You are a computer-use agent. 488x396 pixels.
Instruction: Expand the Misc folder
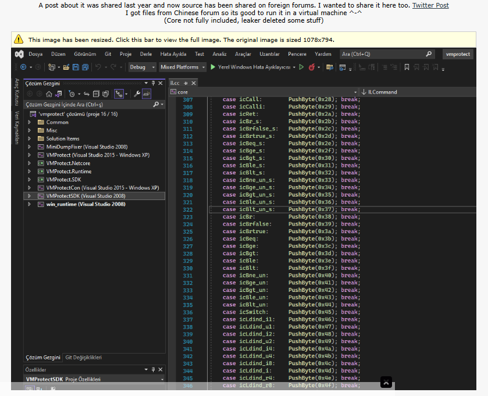tap(29, 130)
